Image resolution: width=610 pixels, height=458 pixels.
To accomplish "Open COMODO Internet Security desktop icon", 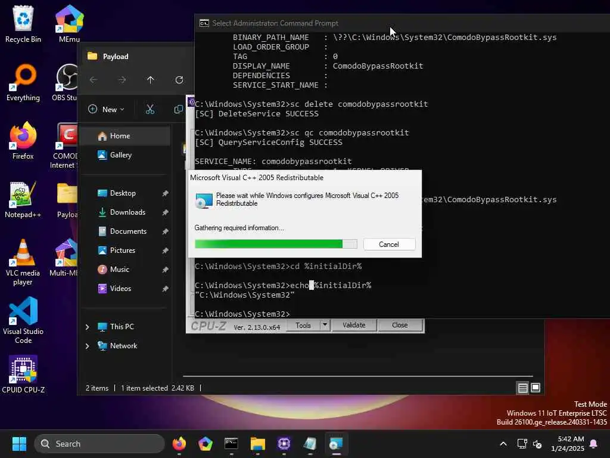I will pos(64,146).
